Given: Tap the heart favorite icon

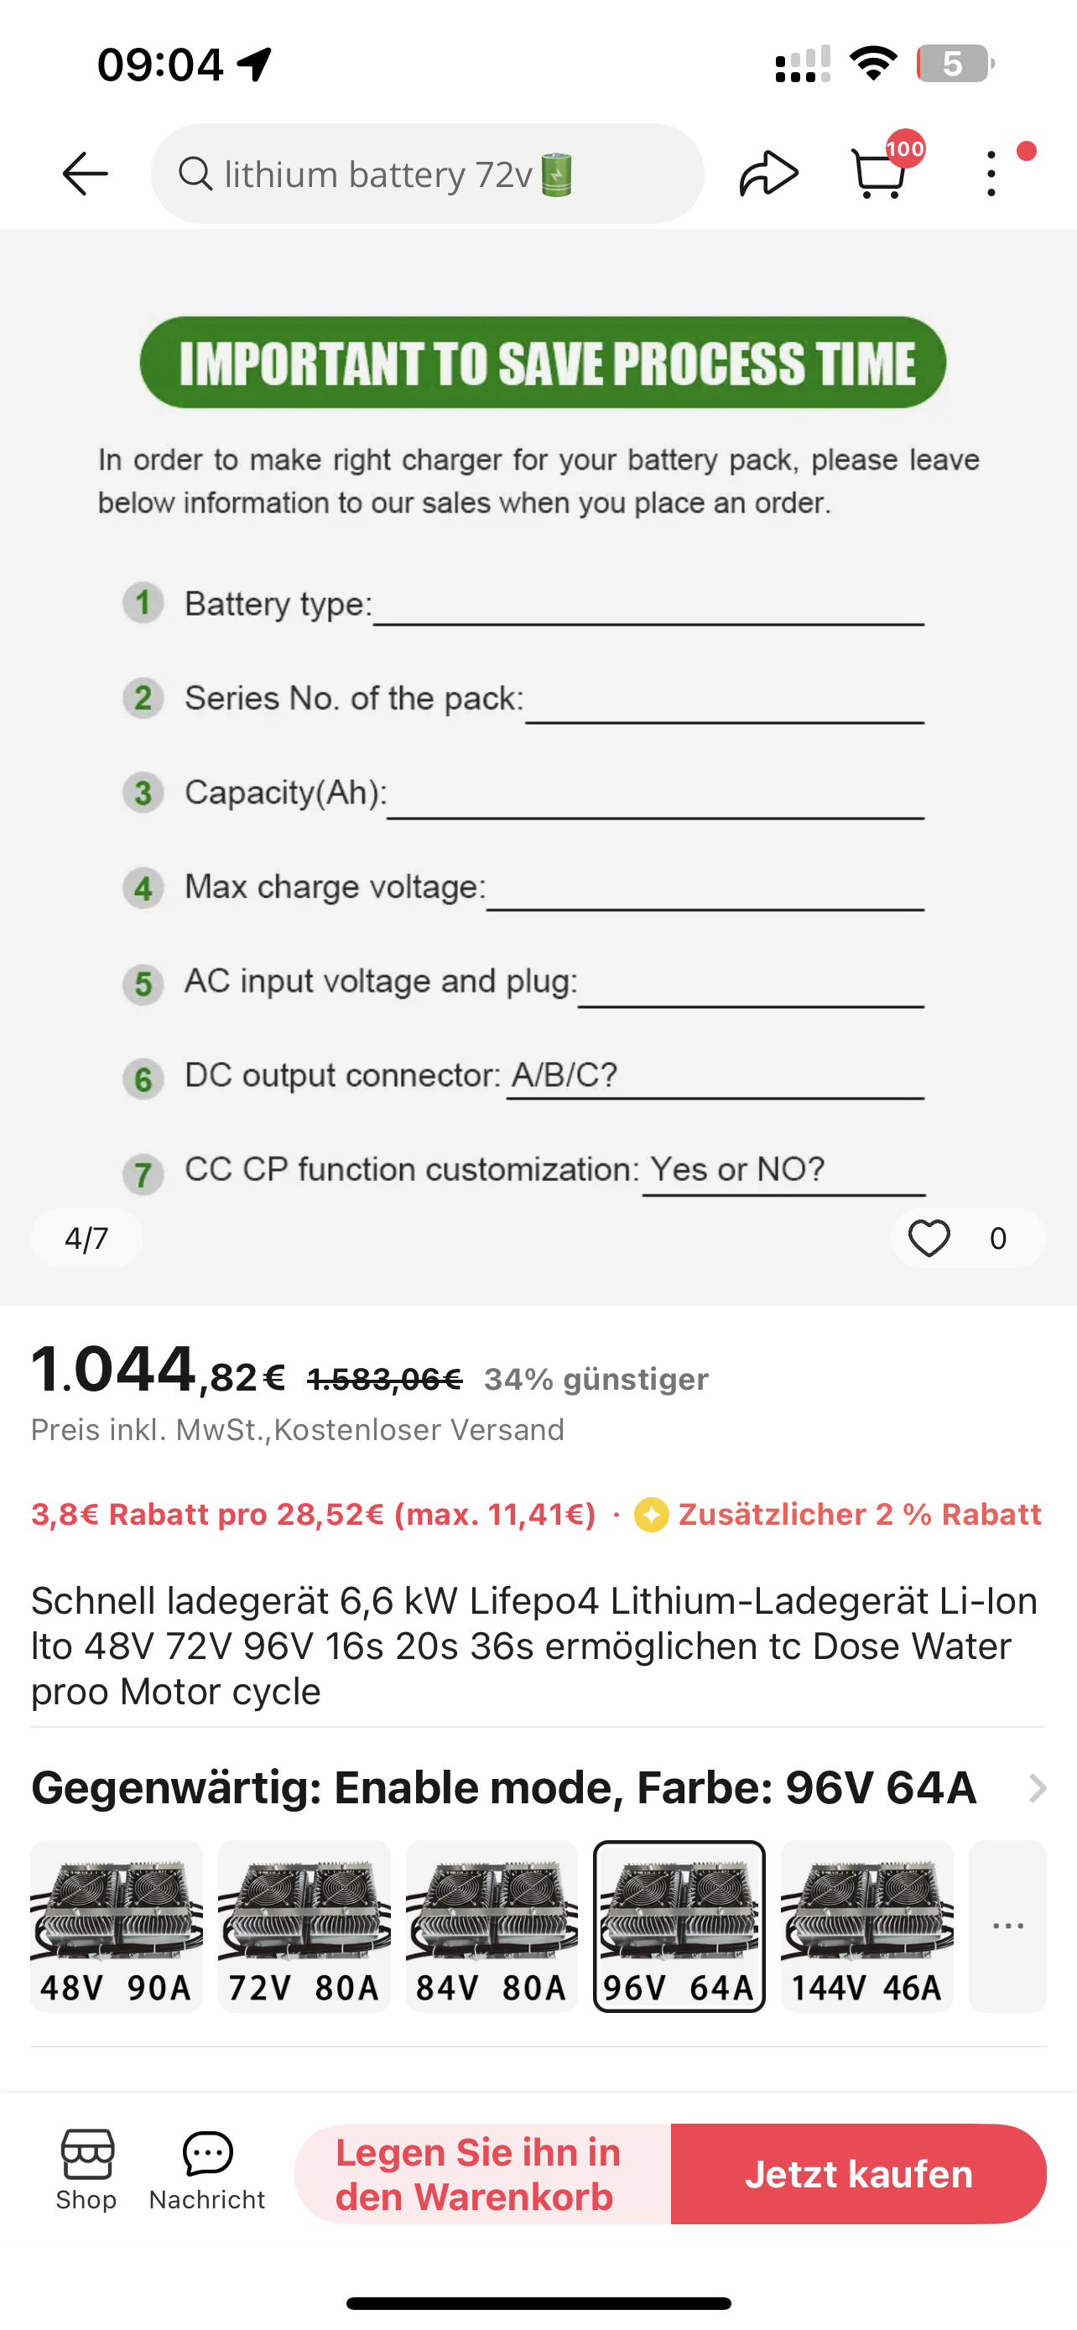Looking at the screenshot, I should 929,1238.
